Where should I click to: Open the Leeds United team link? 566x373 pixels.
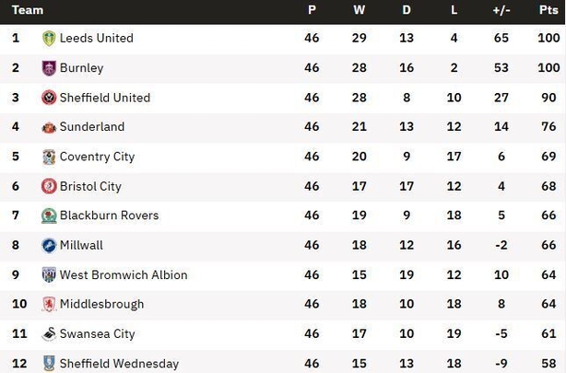97,38
